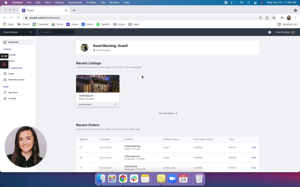Open Finder from the dock
This screenshot has width=300, height=187.
pos(101,179)
